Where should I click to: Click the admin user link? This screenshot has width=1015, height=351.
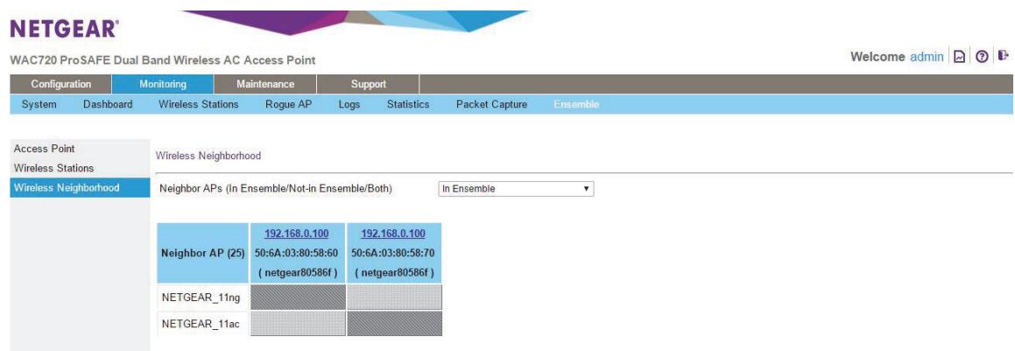pyautogui.click(x=927, y=57)
